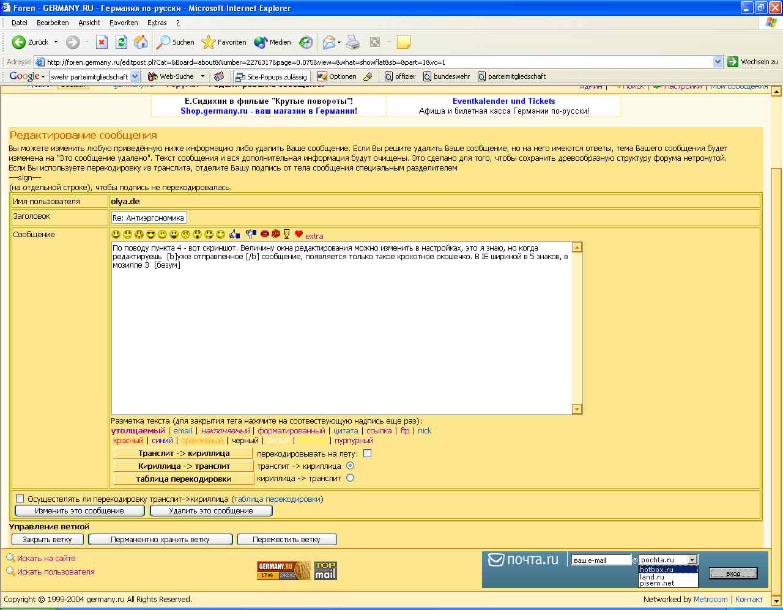Viewport: 783px width, 610px height.
Task: Apply пурпурный text color tag
Action: (x=354, y=440)
